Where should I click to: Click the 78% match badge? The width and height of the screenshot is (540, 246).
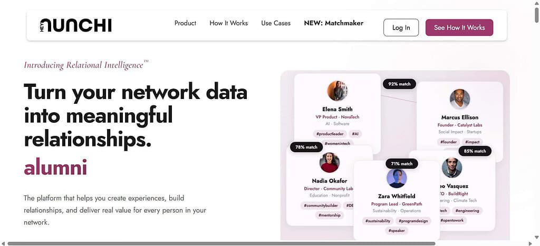306,147
